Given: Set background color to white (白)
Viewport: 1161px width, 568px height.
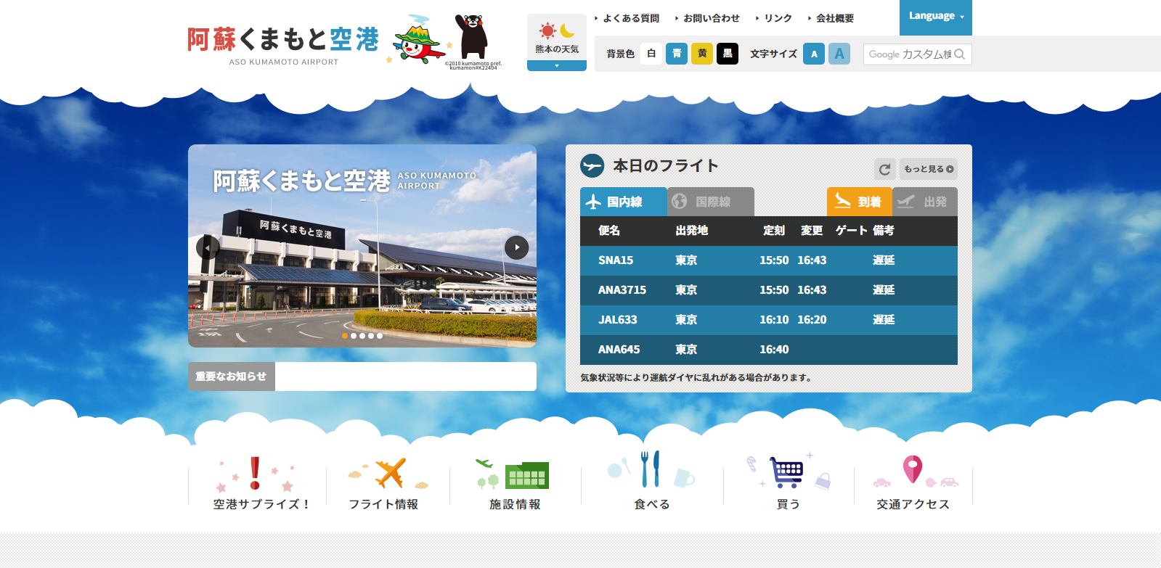Looking at the screenshot, I should pos(651,54).
